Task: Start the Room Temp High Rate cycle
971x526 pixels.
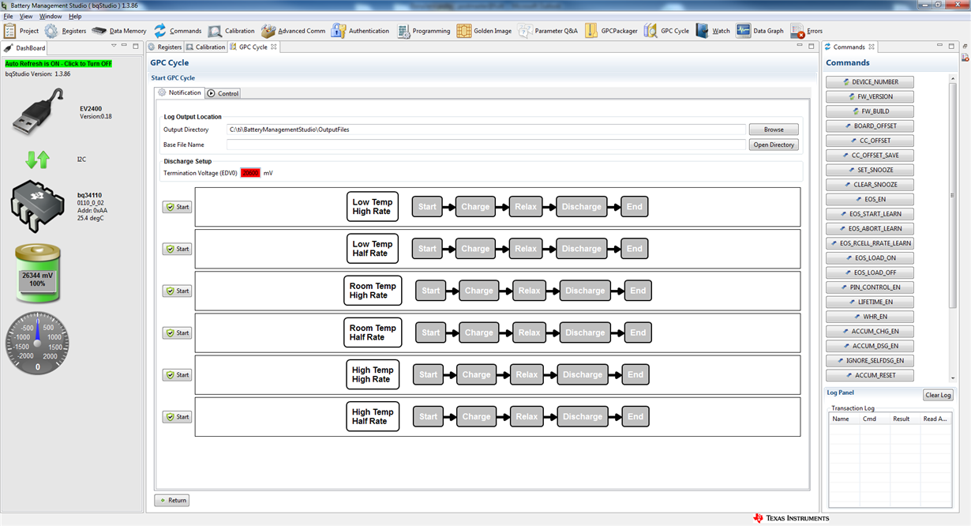Action: coord(177,291)
